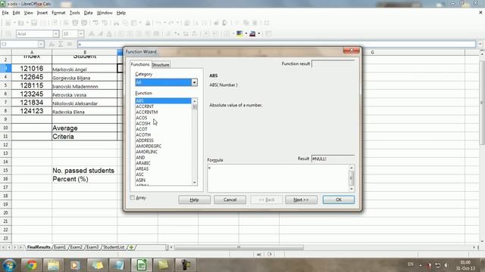This screenshot has width=485, height=272.
Task: Click the Save toolbar icon
Action: click(34, 23)
